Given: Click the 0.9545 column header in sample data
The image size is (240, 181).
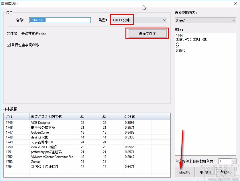Looking at the screenshot, I should pyautogui.click(x=137, y=117).
